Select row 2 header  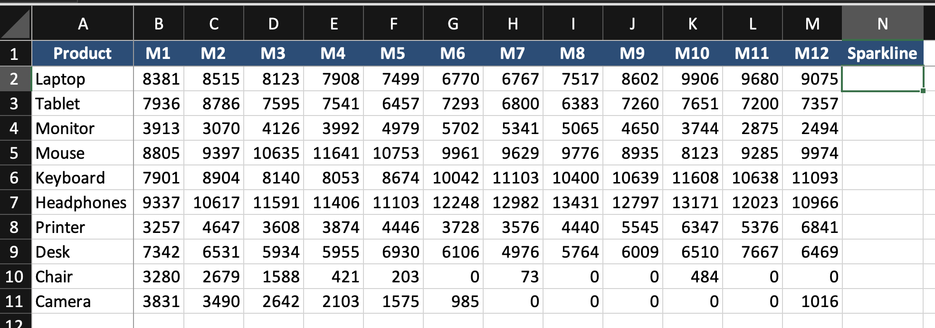coord(15,79)
